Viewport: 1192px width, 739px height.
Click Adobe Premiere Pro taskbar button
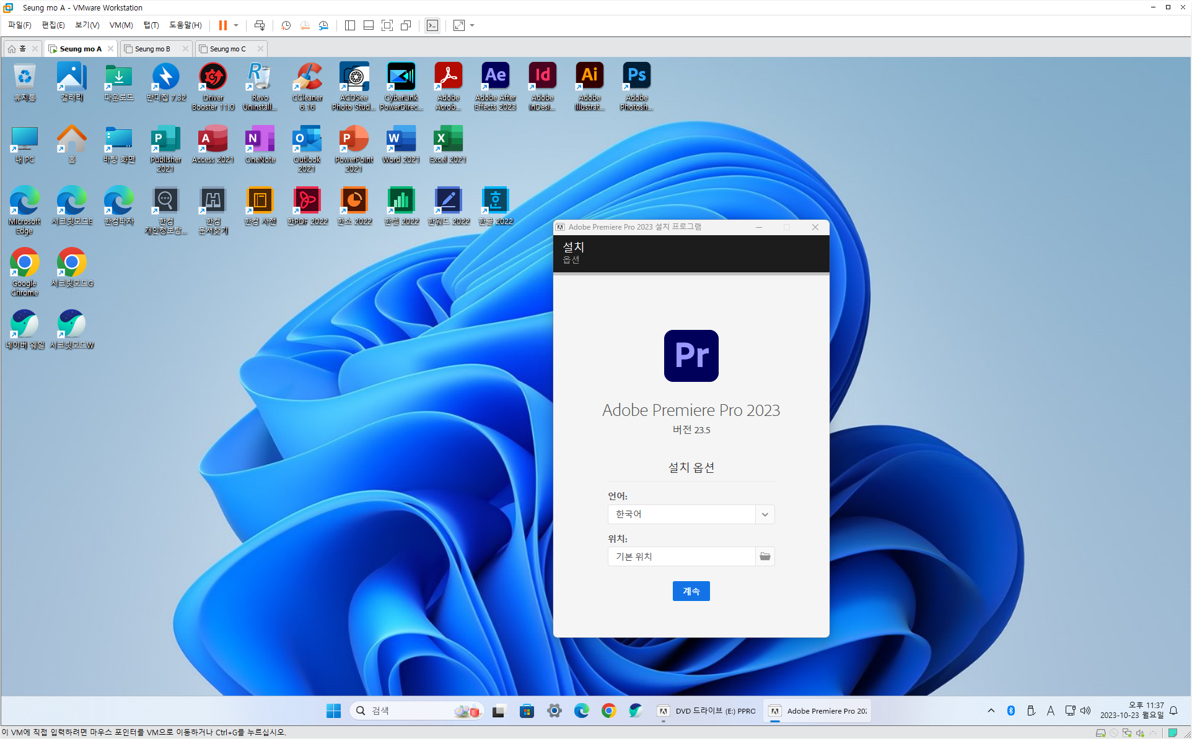point(818,711)
